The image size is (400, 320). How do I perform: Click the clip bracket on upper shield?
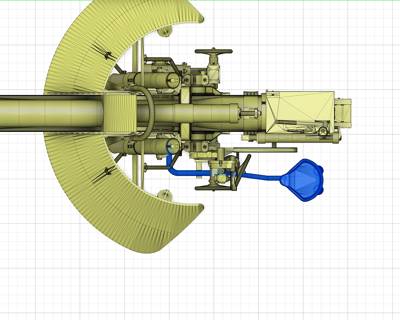(x=108, y=55)
